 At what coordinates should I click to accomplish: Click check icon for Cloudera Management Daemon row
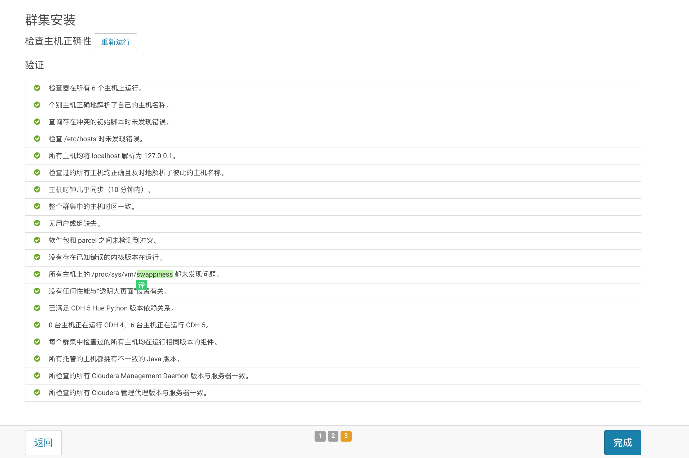tap(37, 376)
